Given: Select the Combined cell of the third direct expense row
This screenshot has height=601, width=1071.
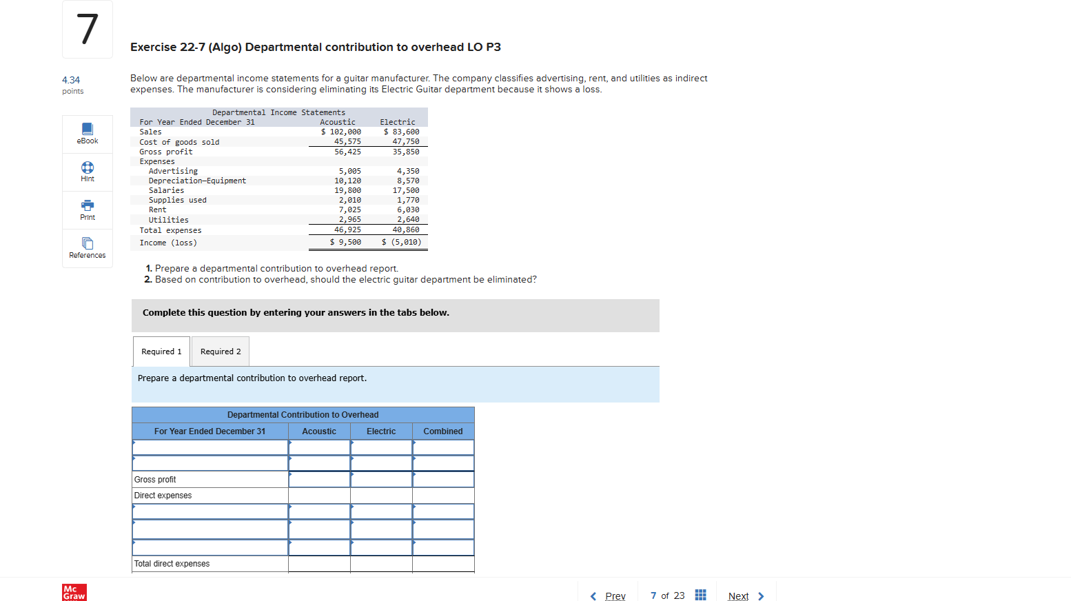Looking at the screenshot, I should 444,547.
